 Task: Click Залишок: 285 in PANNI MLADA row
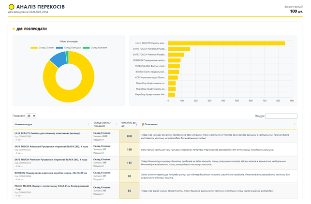click(100, 191)
